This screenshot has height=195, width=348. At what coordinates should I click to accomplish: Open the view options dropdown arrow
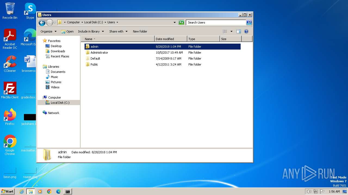pos(231,31)
